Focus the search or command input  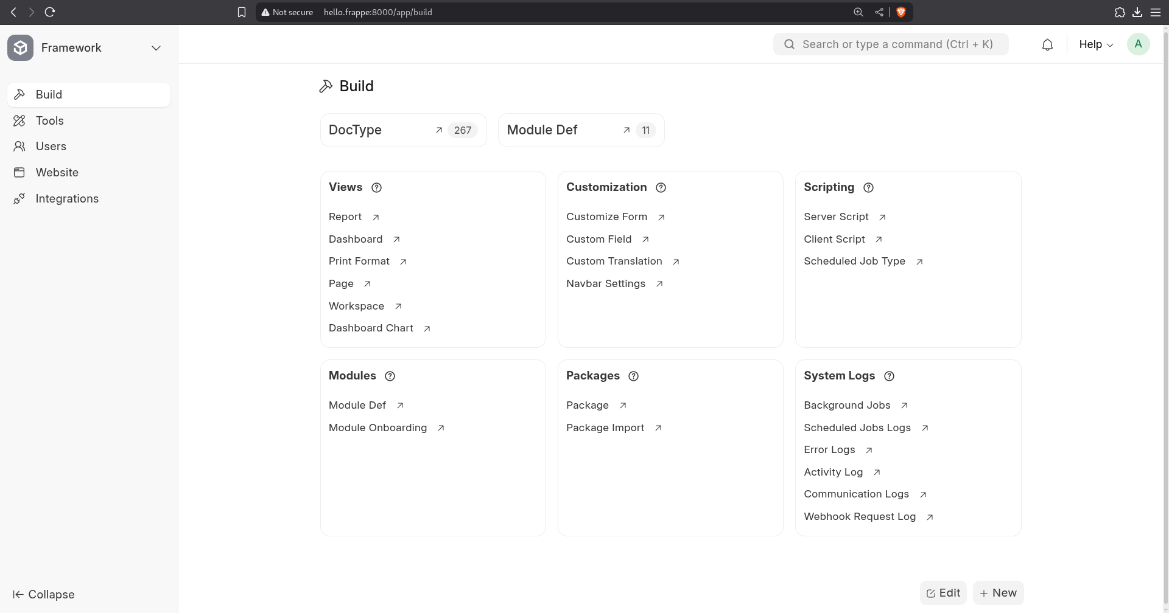895,44
